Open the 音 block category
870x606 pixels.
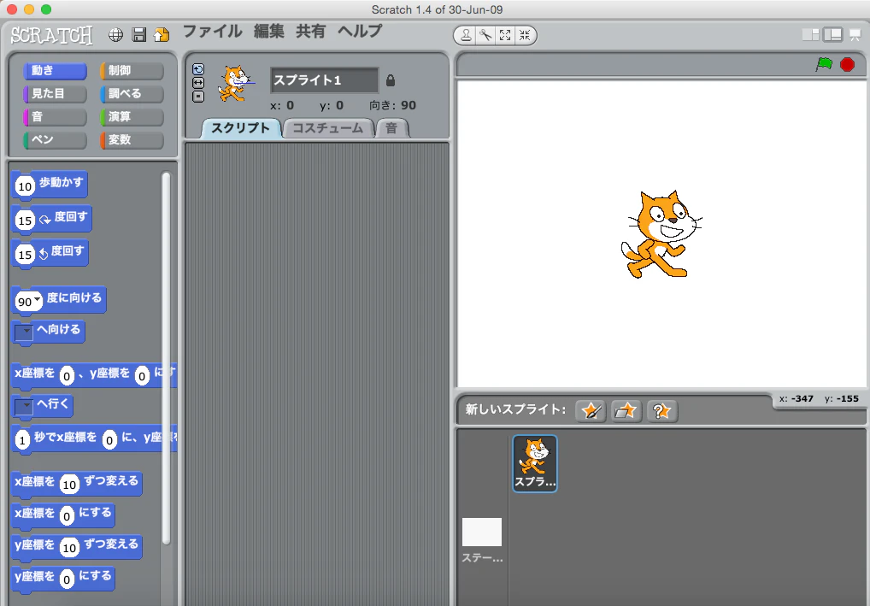(x=55, y=117)
